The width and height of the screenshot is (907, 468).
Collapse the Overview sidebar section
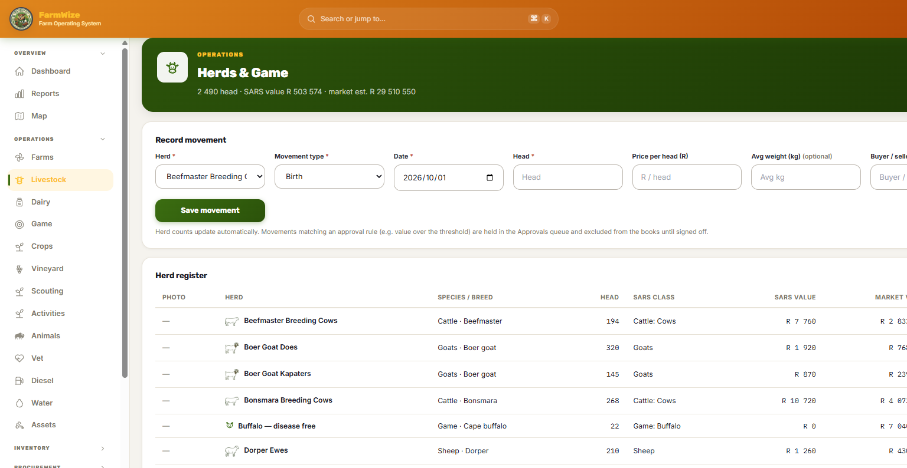click(x=103, y=53)
